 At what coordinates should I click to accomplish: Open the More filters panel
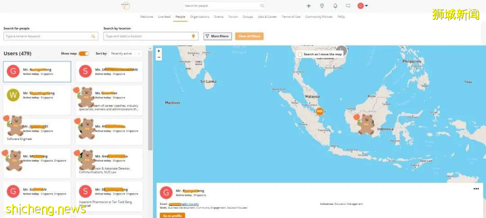click(x=217, y=36)
